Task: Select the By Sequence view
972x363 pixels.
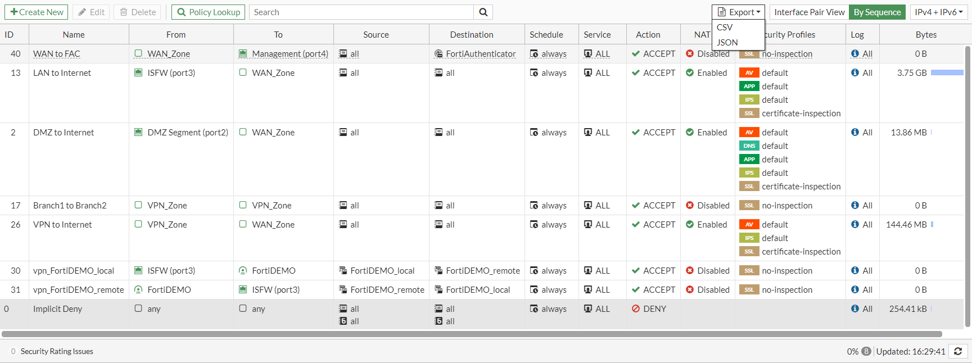Action: 877,12
